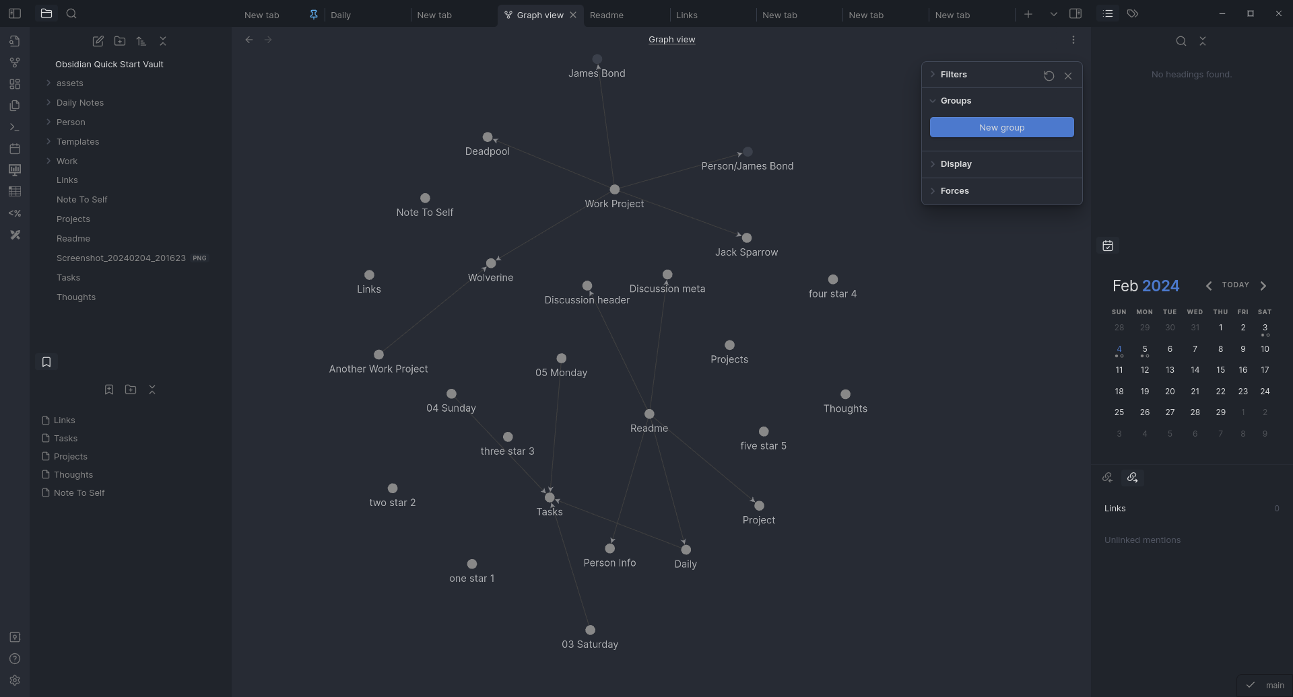Close the graph settings panel
This screenshot has height=697, width=1293.
tap(1068, 76)
